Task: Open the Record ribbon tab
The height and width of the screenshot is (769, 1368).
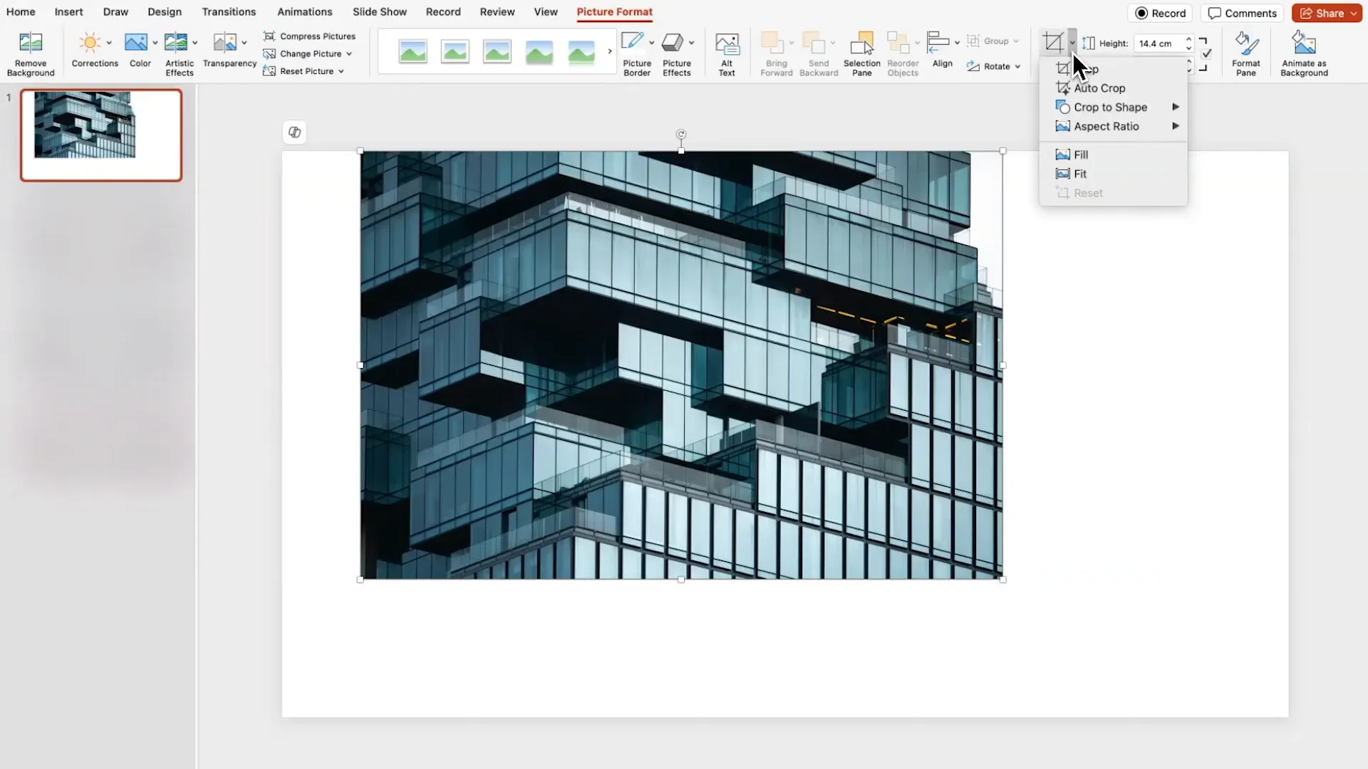Action: (443, 12)
